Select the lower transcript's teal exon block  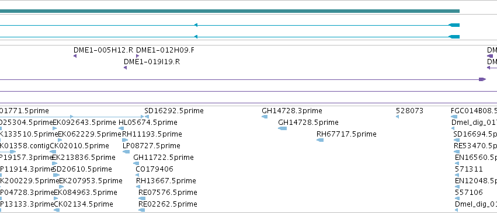click(x=454, y=37)
